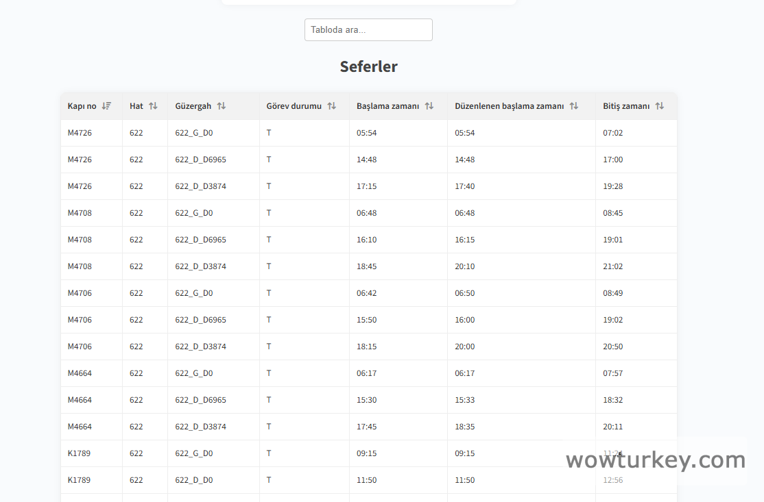Sort by Bitiş zamanı arrows icon
Screen dimensions: 764x502
pyautogui.click(x=659, y=106)
